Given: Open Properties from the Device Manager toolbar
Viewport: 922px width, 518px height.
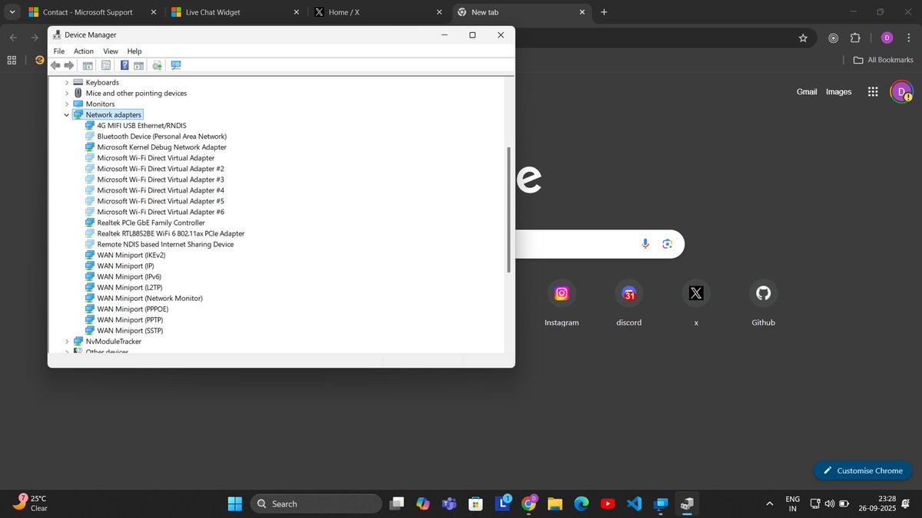Looking at the screenshot, I should click(106, 65).
